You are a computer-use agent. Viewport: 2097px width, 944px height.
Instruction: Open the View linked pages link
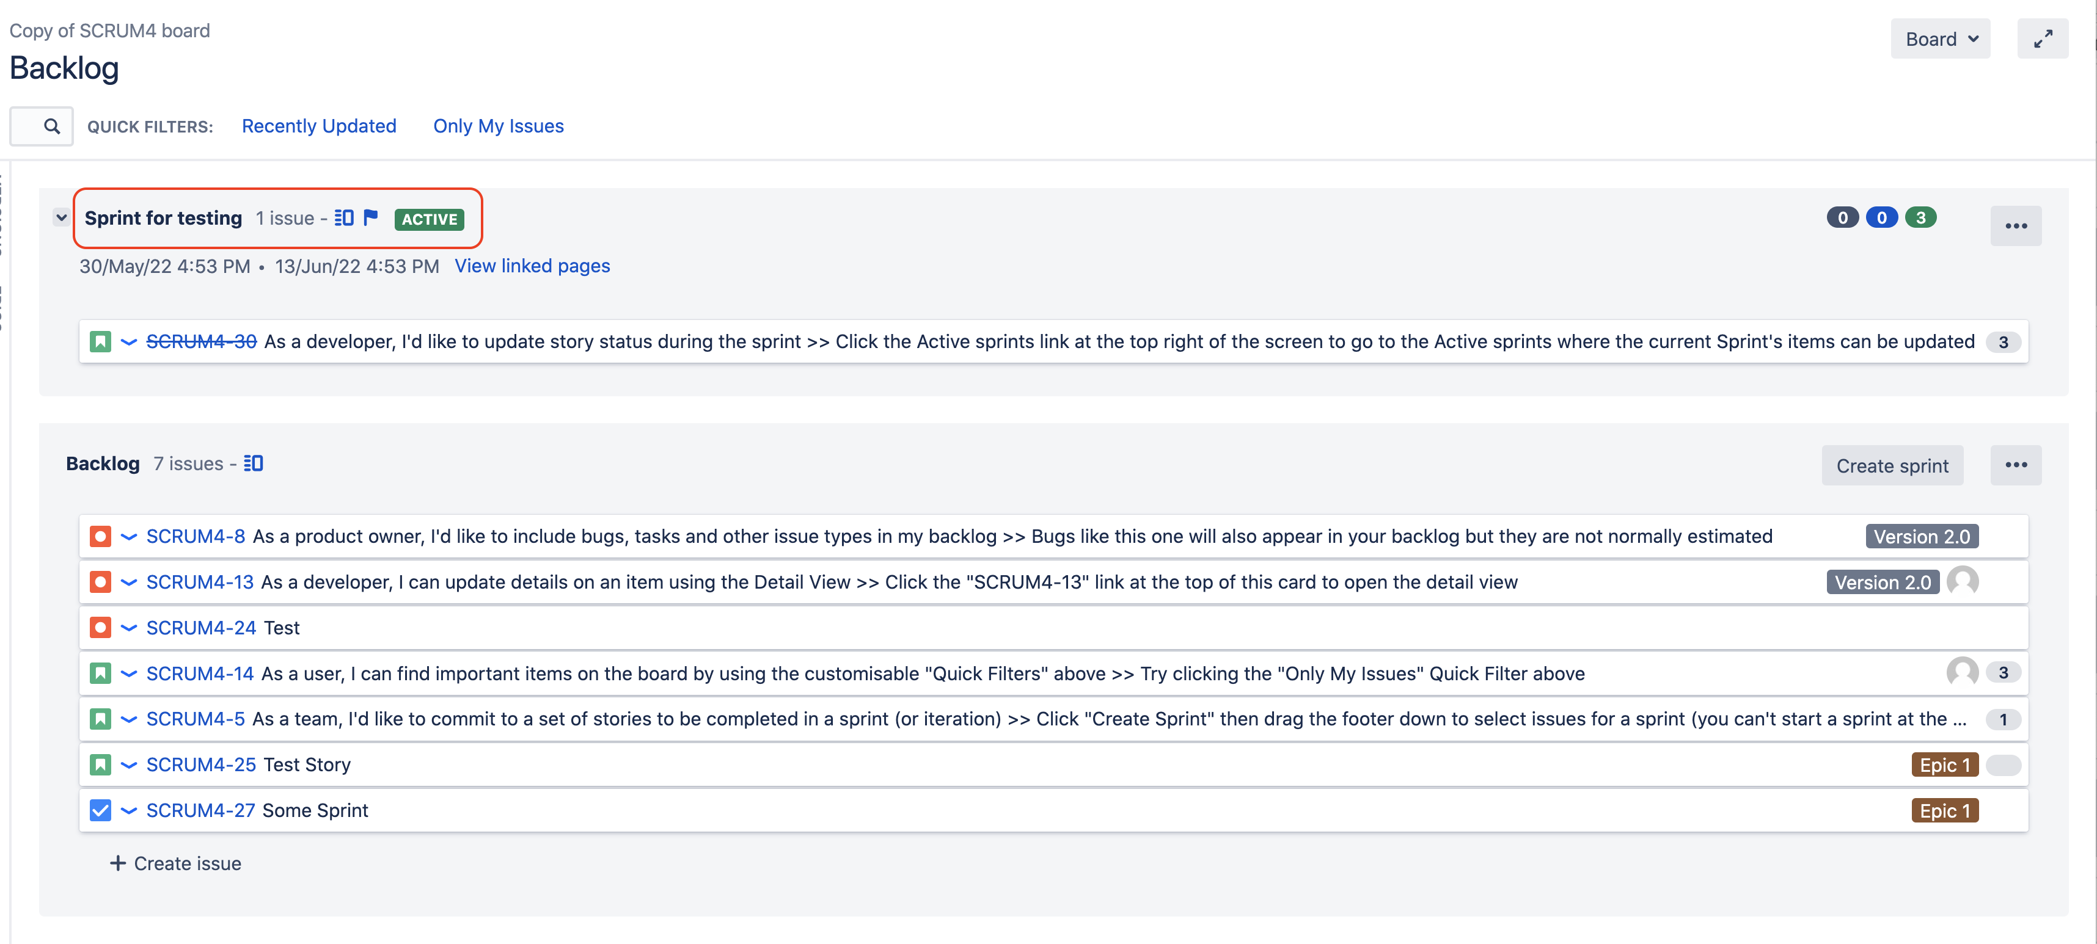[532, 266]
